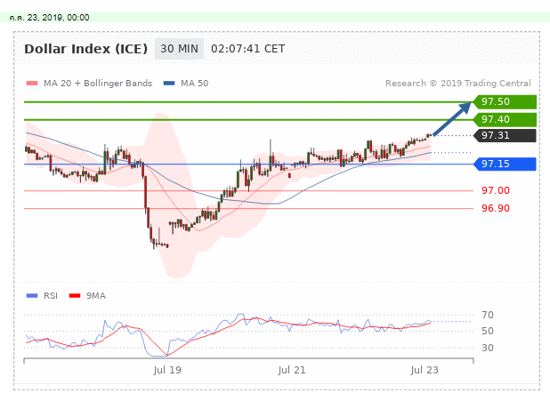Image resolution: width=550 pixels, height=401 pixels.
Task: Click the 97.40 green resistance label
Action: coord(505,119)
